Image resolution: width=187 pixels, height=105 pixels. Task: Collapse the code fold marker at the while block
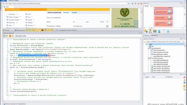pyautogui.click(x=8, y=71)
